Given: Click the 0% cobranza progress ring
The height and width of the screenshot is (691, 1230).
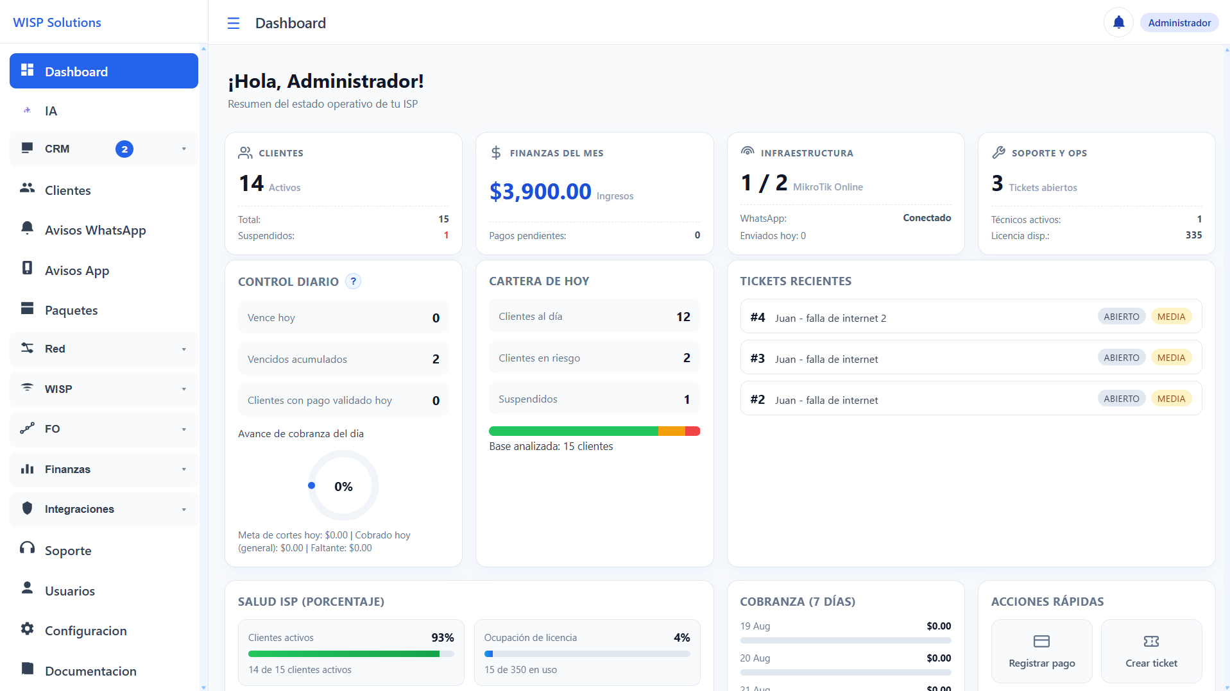Looking at the screenshot, I should coord(343,485).
